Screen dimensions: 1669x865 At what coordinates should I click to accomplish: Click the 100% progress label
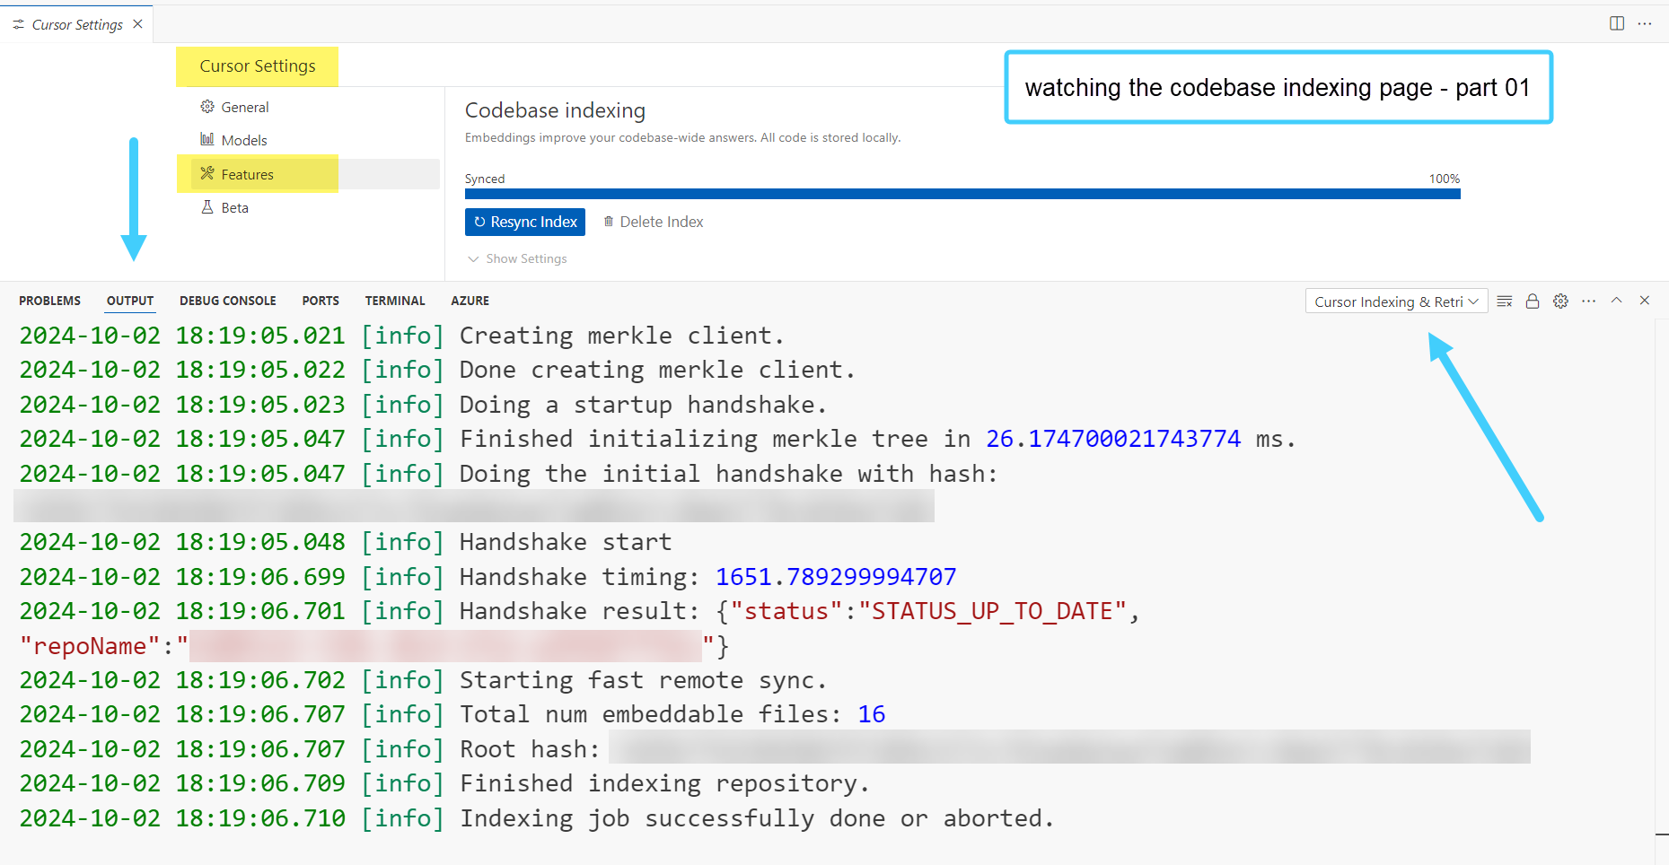1445,179
